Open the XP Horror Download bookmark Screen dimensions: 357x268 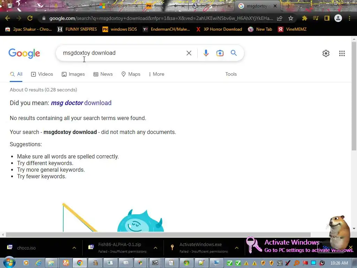pos(219,29)
